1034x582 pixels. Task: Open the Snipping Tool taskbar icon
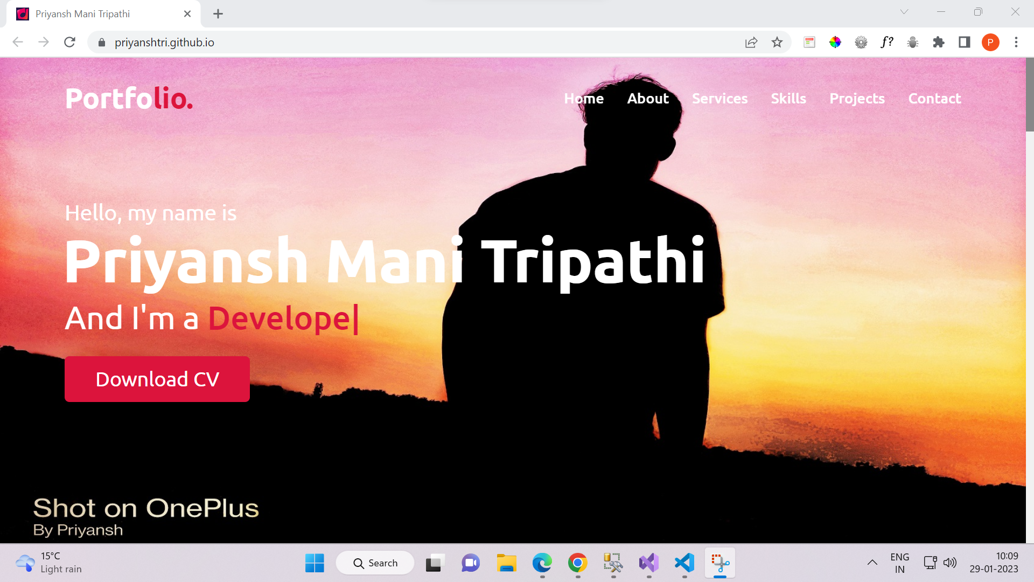click(720, 563)
